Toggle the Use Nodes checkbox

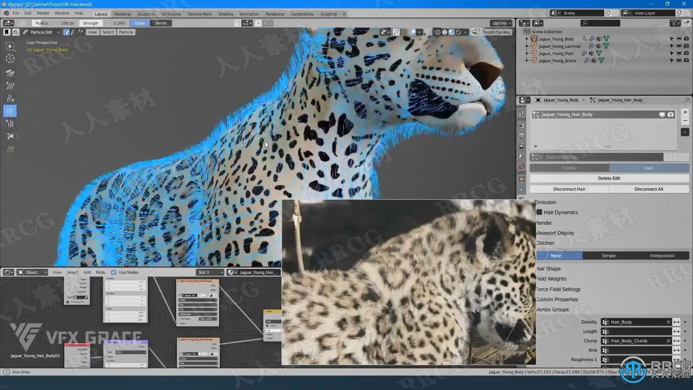tap(114, 272)
